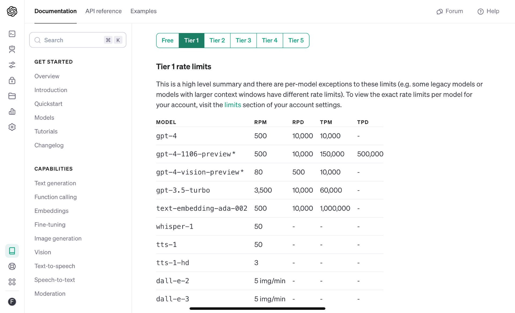Image resolution: width=515 pixels, height=313 pixels.
Task: Click the whisper-1 model cell
Action: coord(175,227)
